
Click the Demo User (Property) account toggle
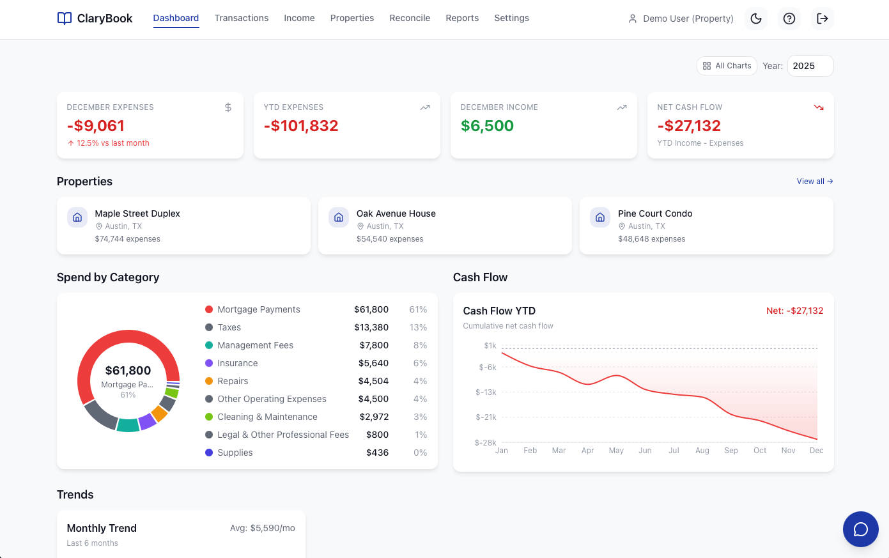[x=680, y=19]
